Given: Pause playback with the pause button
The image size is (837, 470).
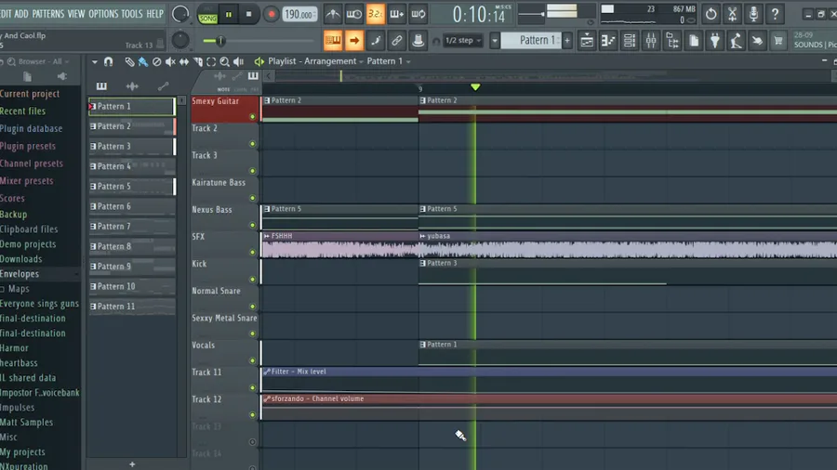Looking at the screenshot, I should pos(229,14).
